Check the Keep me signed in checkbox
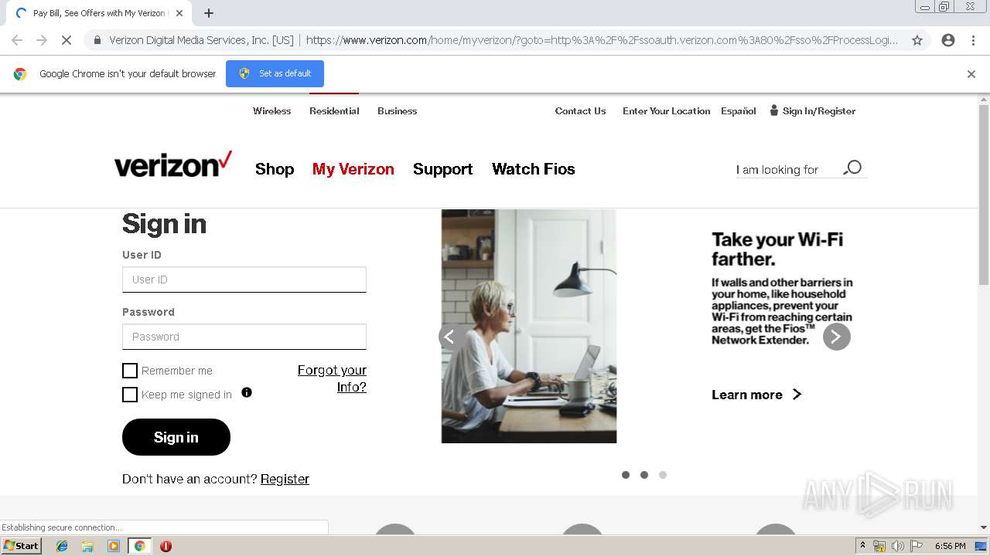 pyautogui.click(x=130, y=395)
